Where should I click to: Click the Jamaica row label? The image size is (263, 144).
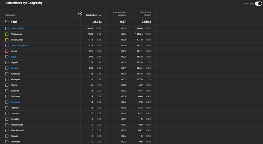tap(15, 113)
